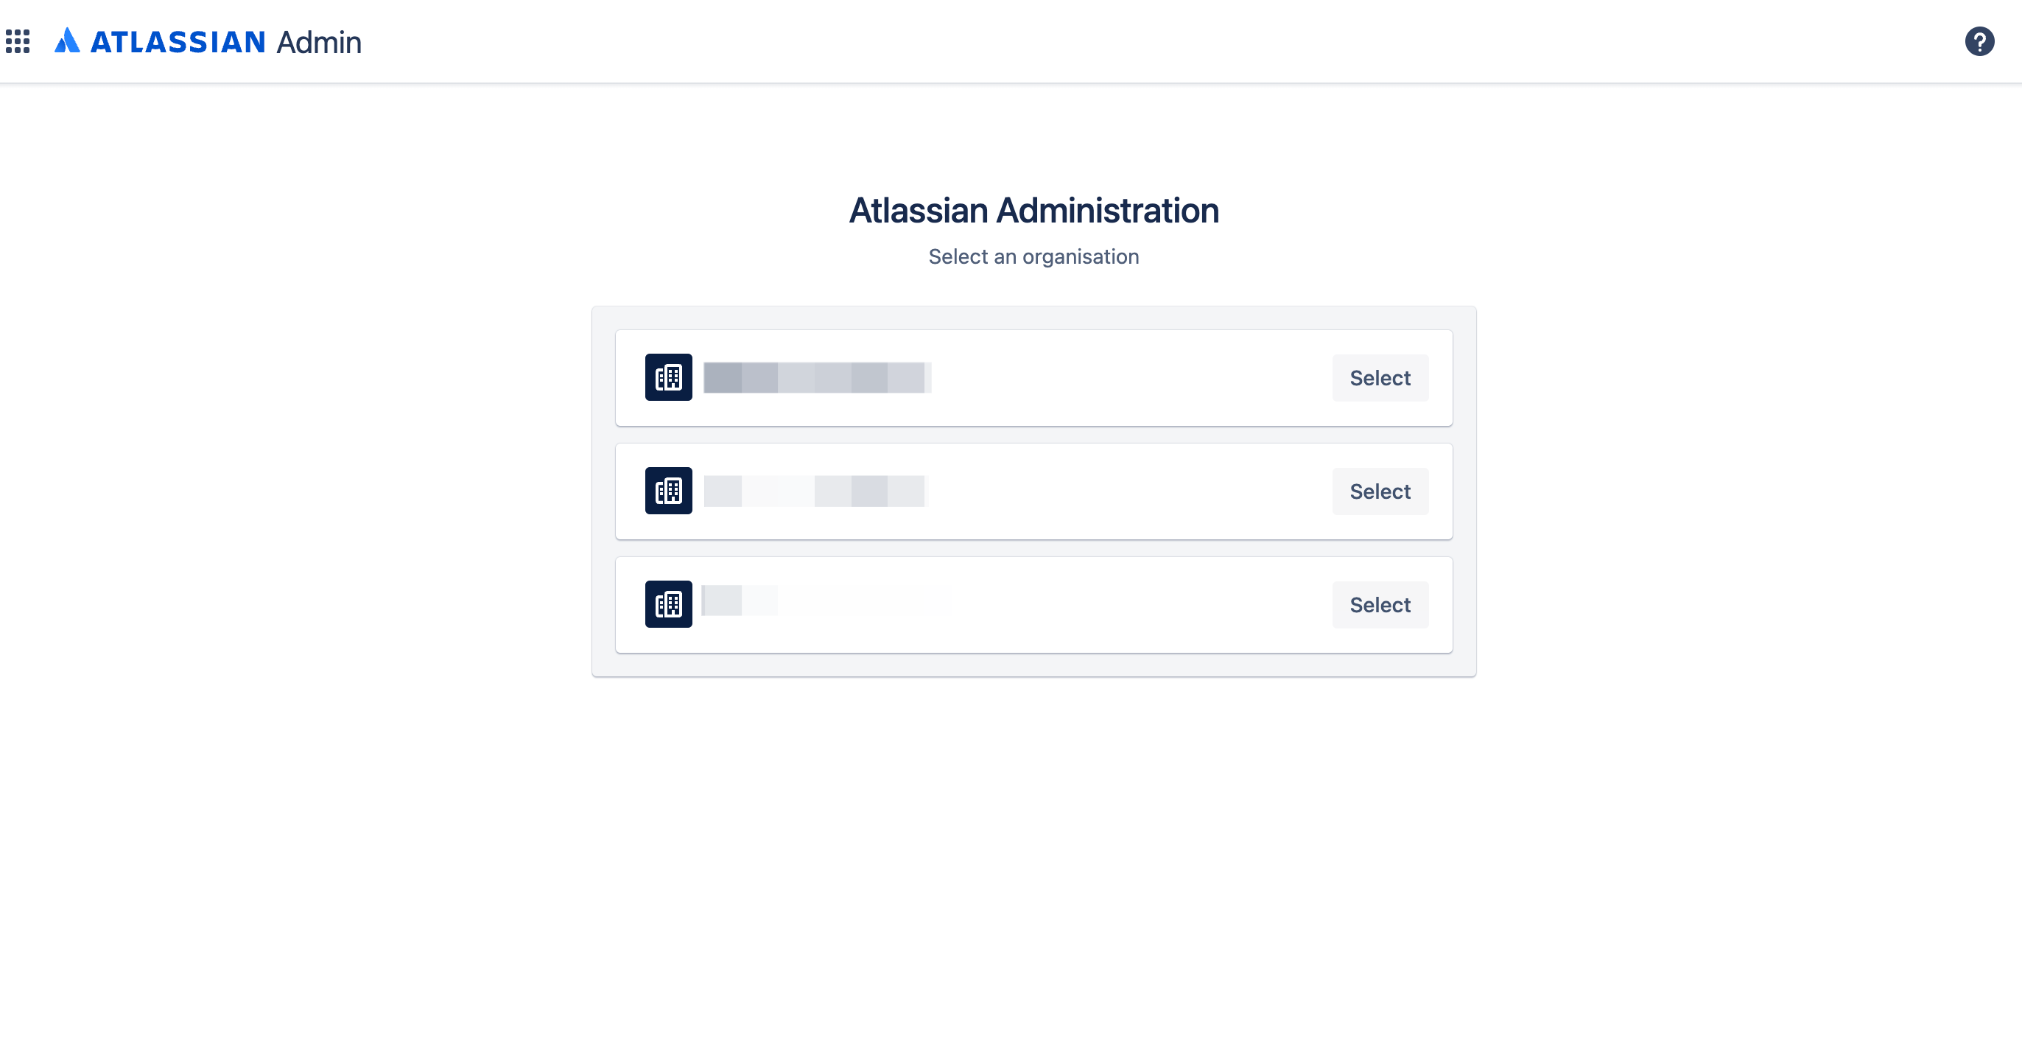
Task: Click the organisation icon for second entry
Action: pyautogui.click(x=667, y=490)
